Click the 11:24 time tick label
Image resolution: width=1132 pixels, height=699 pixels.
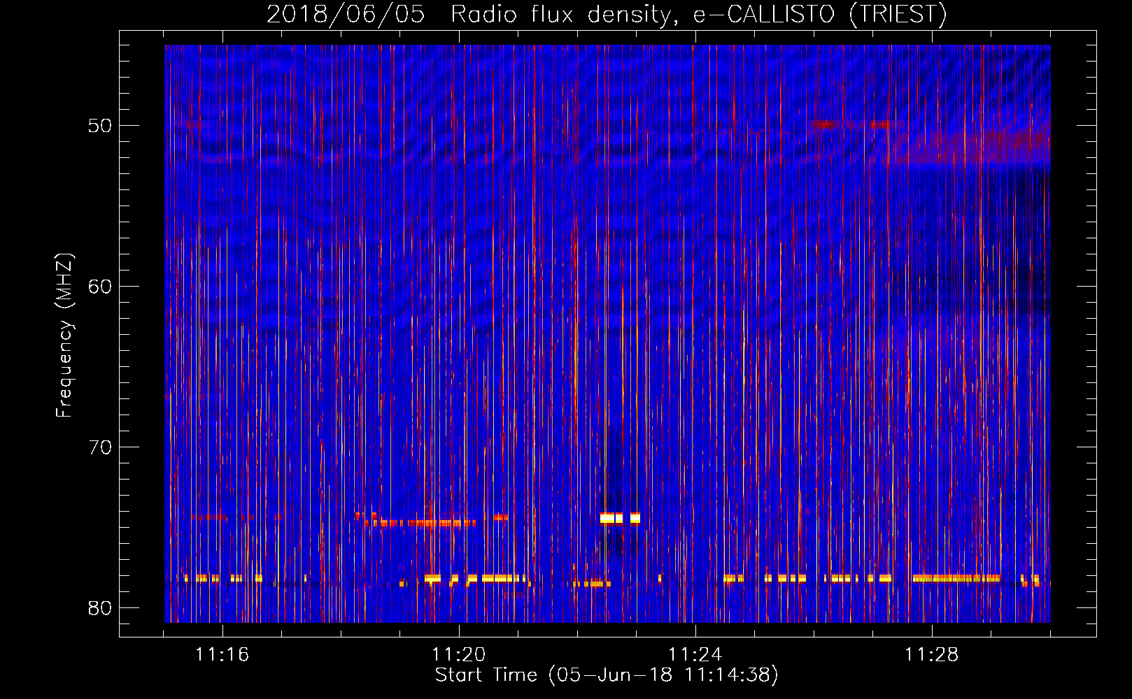click(x=695, y=654)
